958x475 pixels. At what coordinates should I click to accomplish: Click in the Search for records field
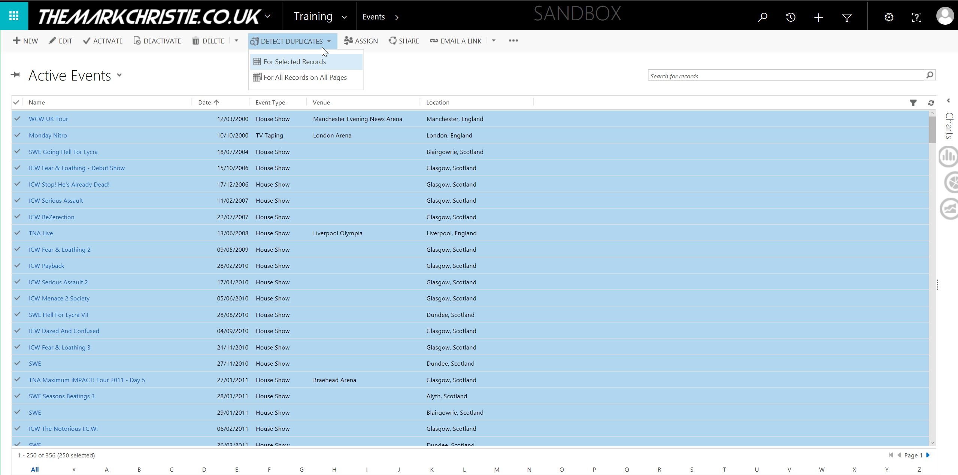coord(786,76)
